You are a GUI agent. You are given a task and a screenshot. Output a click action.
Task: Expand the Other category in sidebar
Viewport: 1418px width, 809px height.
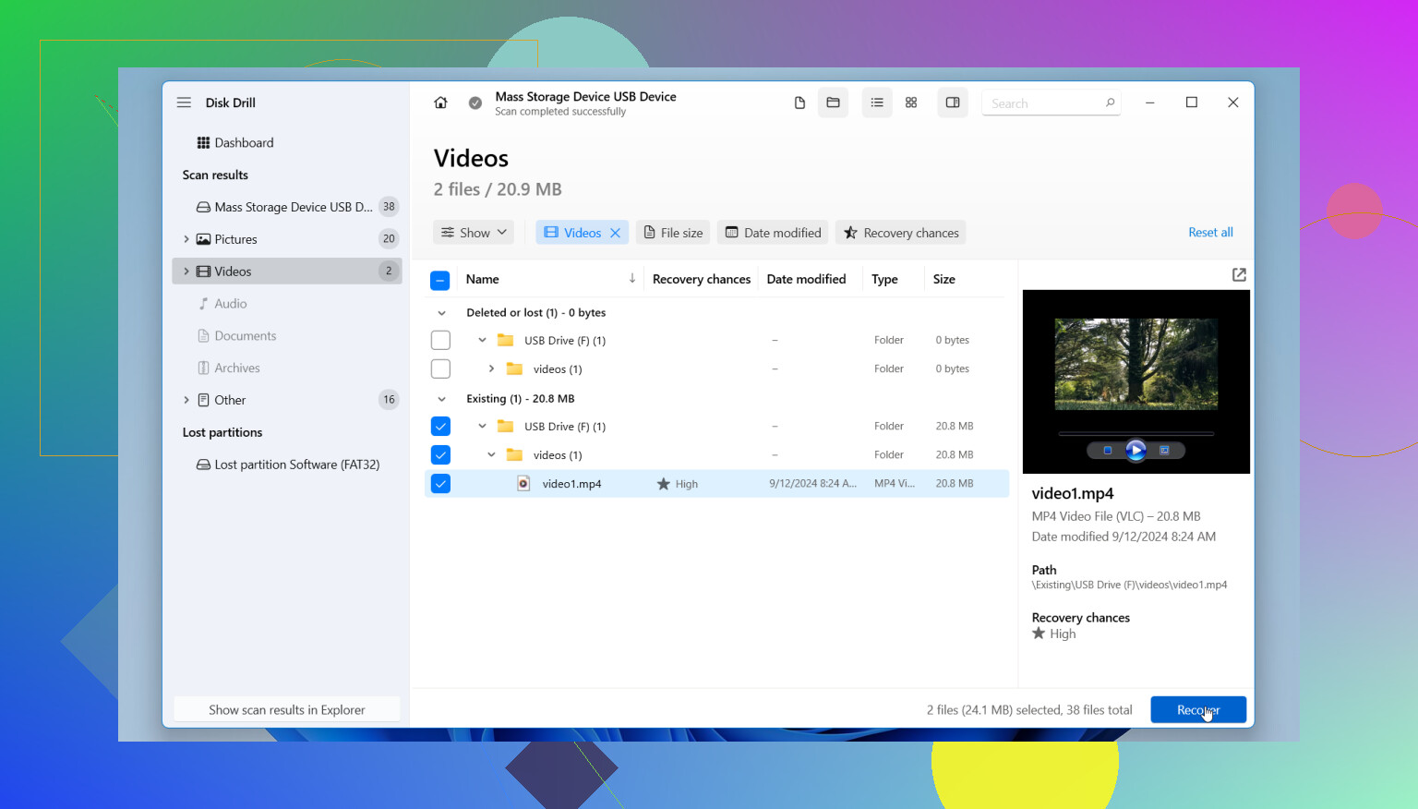click(x=186, y=400)
